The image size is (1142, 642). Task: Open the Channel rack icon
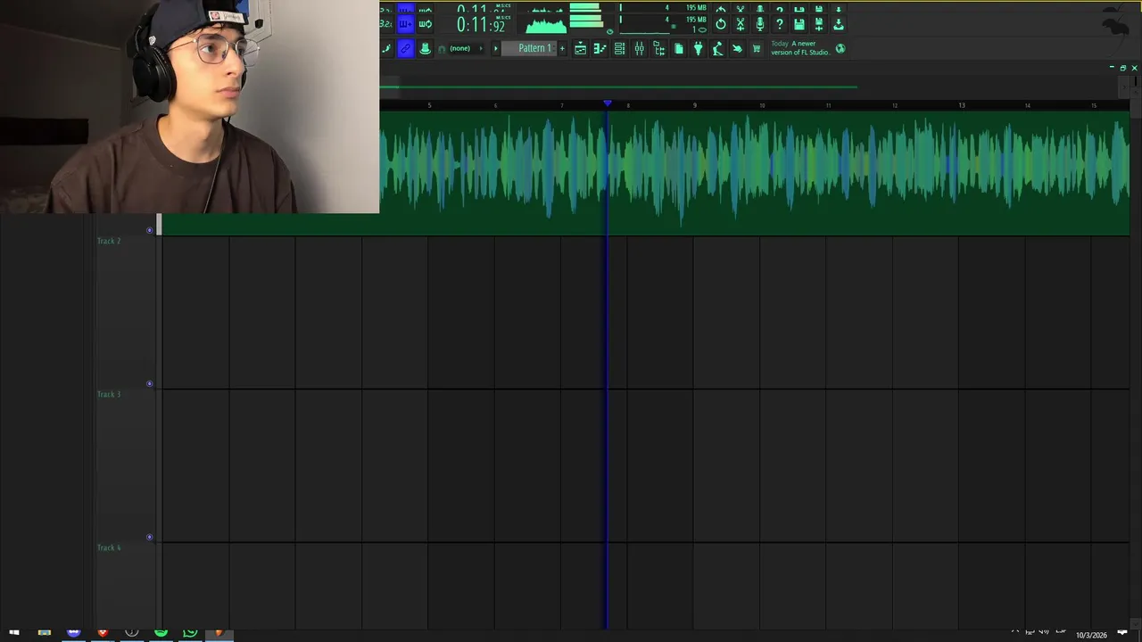click(619, 48)
